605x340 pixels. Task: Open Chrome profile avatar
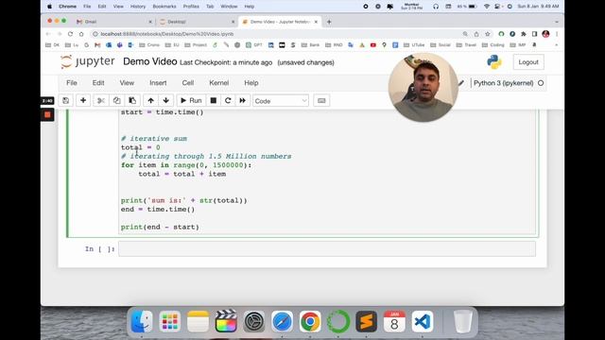(545, 34)
